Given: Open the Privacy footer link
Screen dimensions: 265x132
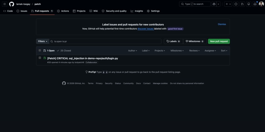Looking at the screenshot, I should 99,83.
